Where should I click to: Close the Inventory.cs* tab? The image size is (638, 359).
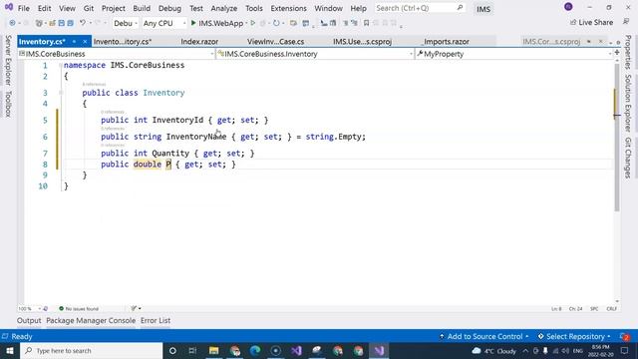pos(85,42)
